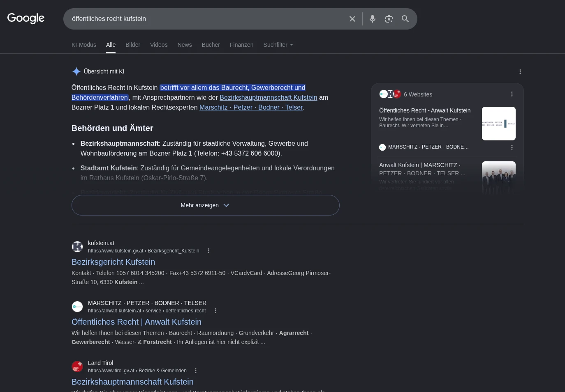Open the Google logo homepage

pos(26,18)
